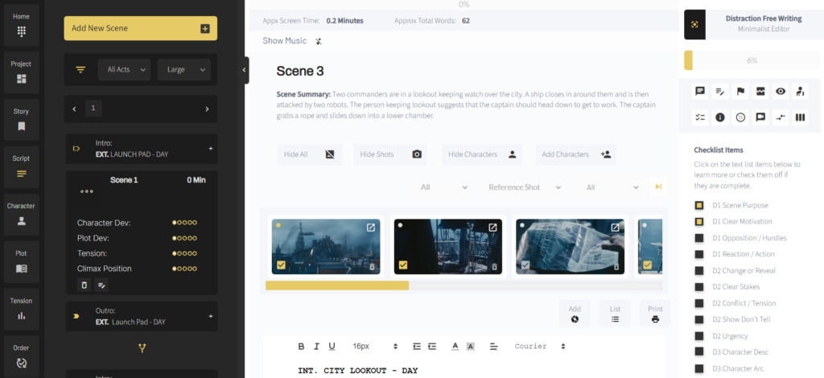Screen dimensions: 824x378
Task: Click the Add New Scene button
Action: [x=141, y=28]
